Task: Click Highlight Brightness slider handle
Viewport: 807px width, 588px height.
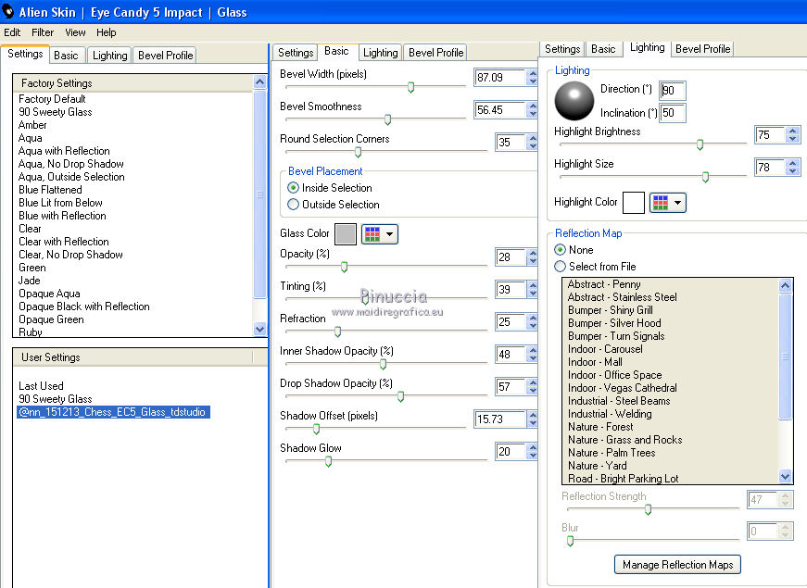Action: 700,144
